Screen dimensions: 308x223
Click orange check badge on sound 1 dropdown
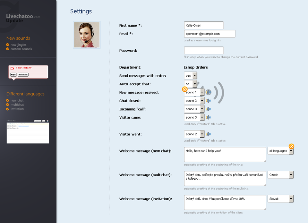(185, 89)
